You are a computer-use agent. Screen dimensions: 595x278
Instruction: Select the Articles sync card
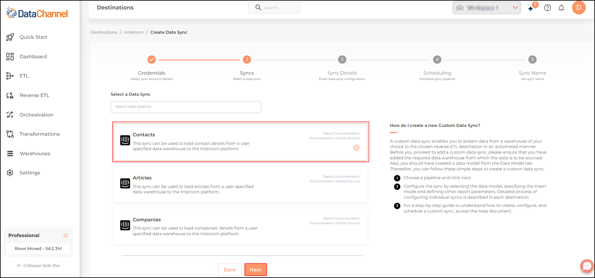pos(241,184)
